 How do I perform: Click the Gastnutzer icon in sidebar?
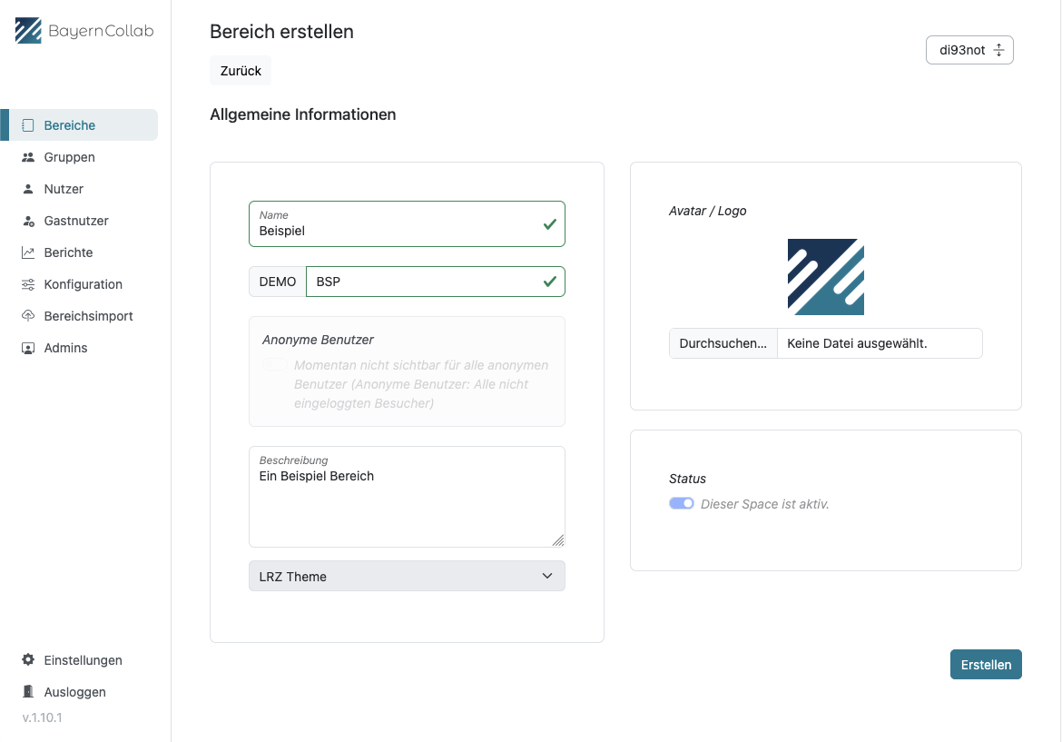point(28,221)
